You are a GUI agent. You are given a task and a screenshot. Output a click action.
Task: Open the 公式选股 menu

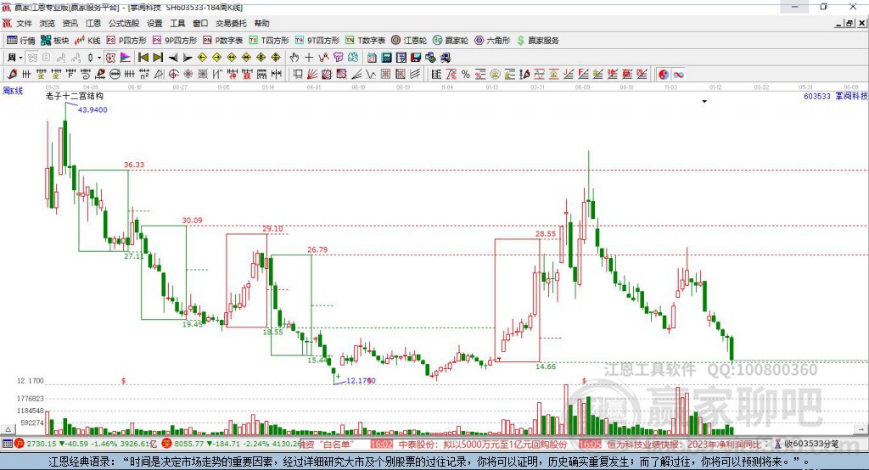click(x=124, y=23)
